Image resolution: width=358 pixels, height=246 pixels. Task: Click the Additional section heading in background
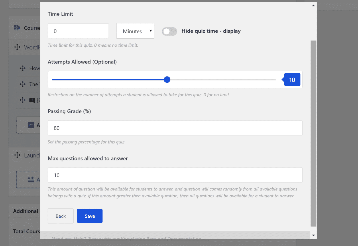(25, 211)
